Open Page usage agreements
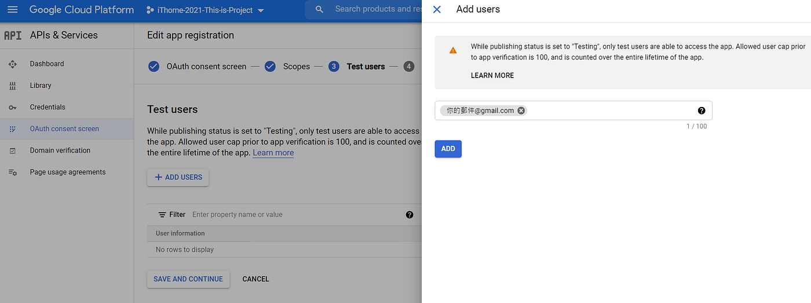The image size is (811, 303). [67, 172]
